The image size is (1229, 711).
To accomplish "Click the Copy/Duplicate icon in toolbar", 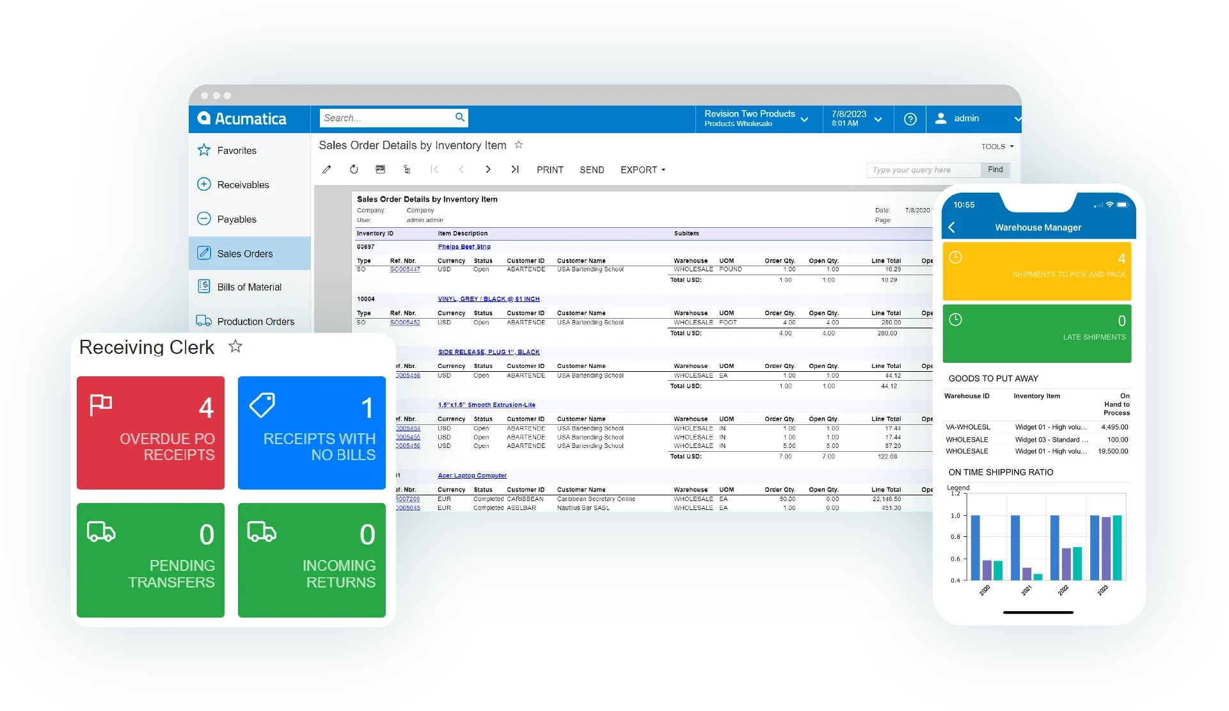I will 406,170.
